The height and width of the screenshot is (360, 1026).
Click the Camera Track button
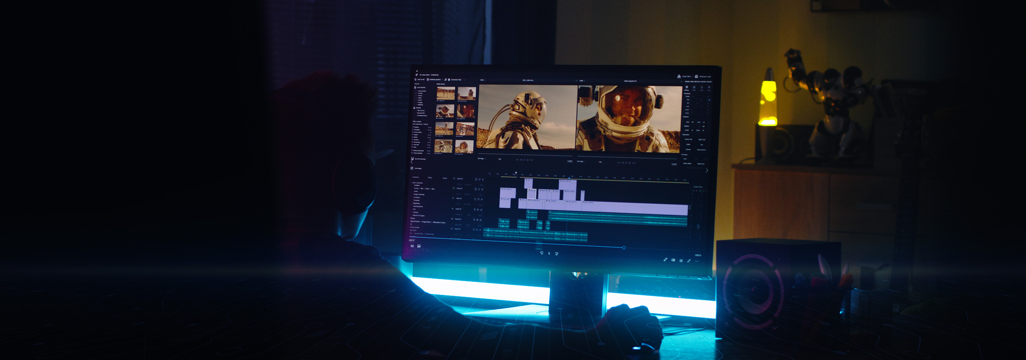[688, 140]
